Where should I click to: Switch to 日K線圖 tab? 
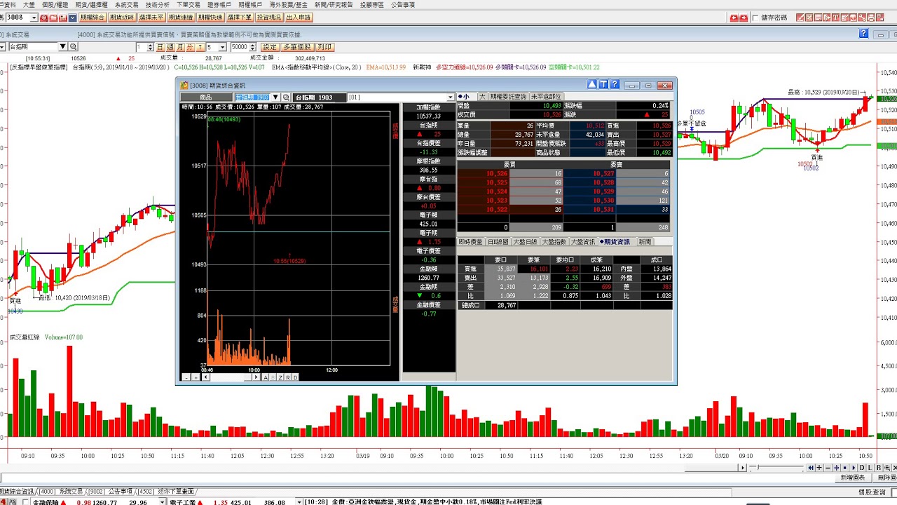pyautogui.click(x=498, y=241)
